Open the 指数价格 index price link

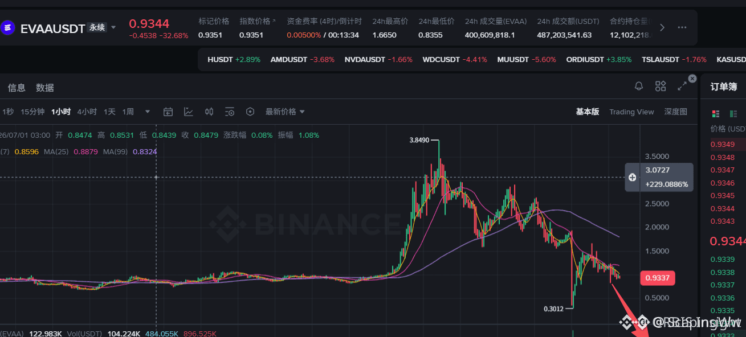coord(258,21)
